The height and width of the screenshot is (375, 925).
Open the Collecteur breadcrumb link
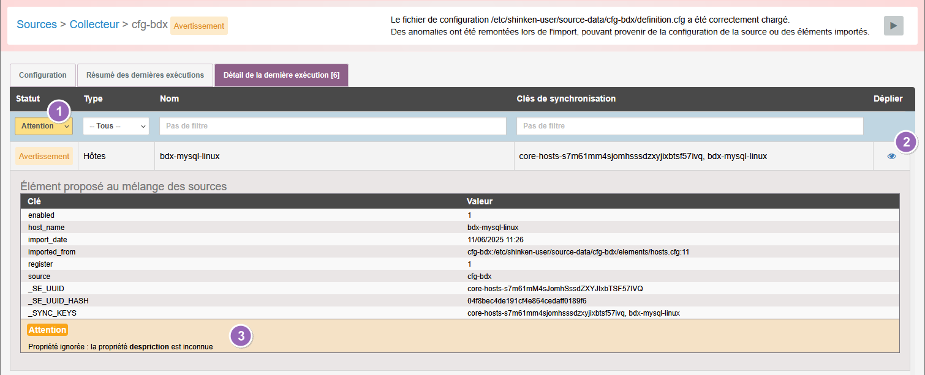94,25
